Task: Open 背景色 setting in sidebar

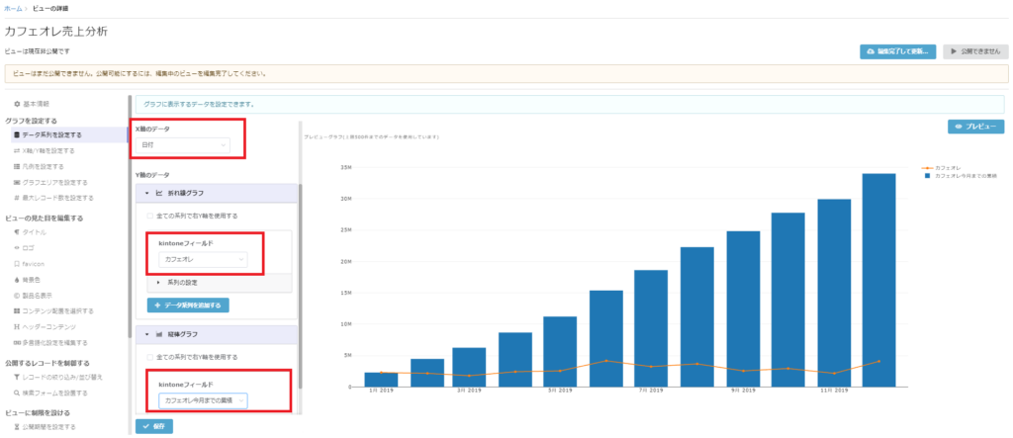Action: point(32,280)
